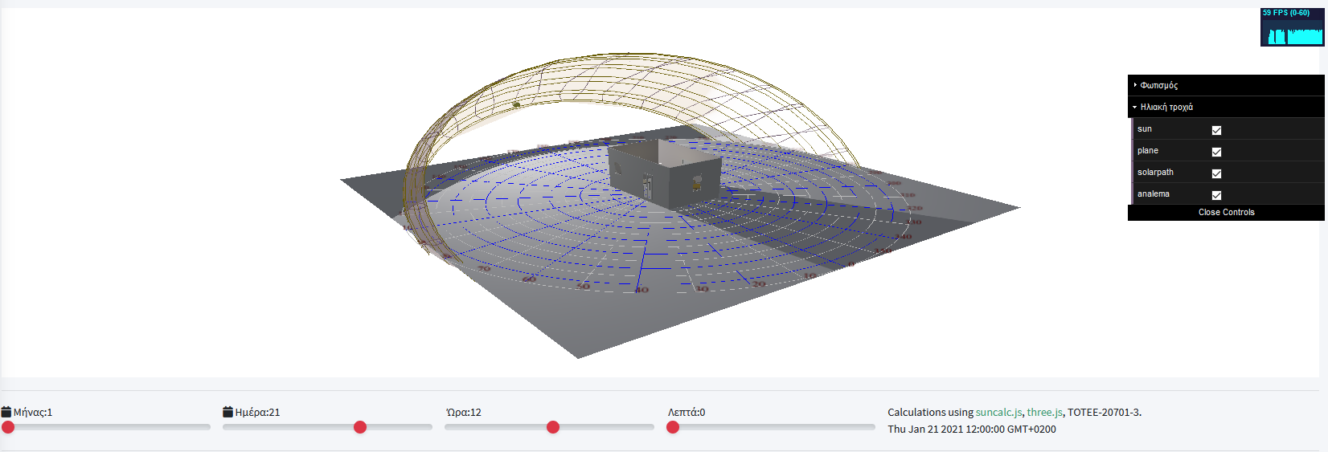Uncheck the solarpath visibility checkbox
The width and height of the screenshot is (1328, 452).
click(x=1216, y=173)
